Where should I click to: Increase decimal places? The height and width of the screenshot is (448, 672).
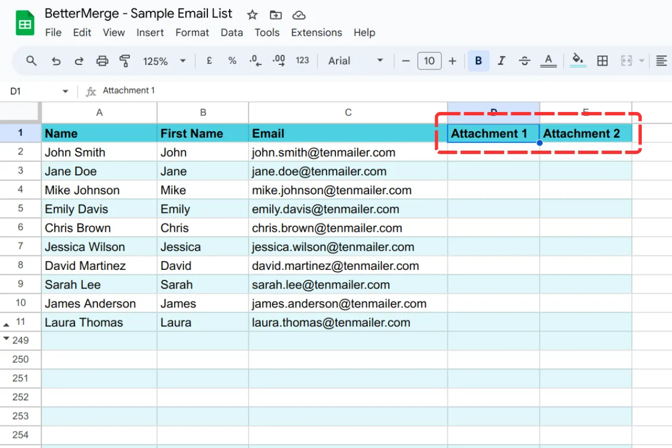tap(278, 60)
